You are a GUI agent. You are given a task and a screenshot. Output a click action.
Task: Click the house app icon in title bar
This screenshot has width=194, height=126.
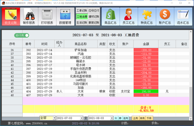click(x=3, y=3)
